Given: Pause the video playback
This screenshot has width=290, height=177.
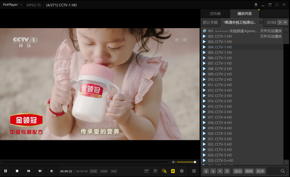Looking at the screenshot, I should click(6, 171).
